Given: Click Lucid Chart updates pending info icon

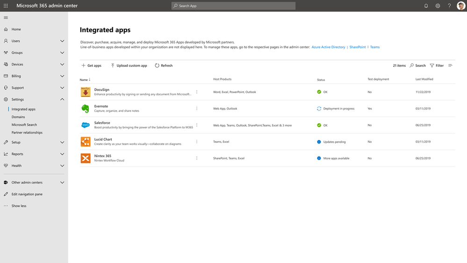Looking at the screenshot, I should (x=319, y=142).
